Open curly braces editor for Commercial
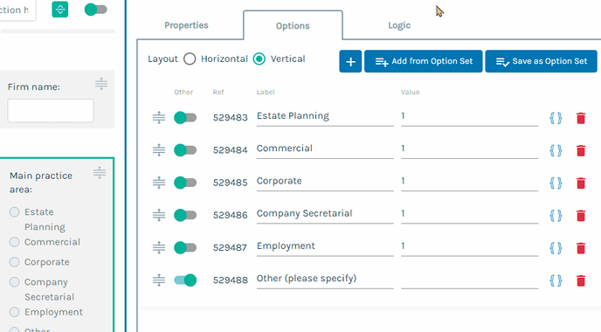The image size is (601, 332). (556, 150)
